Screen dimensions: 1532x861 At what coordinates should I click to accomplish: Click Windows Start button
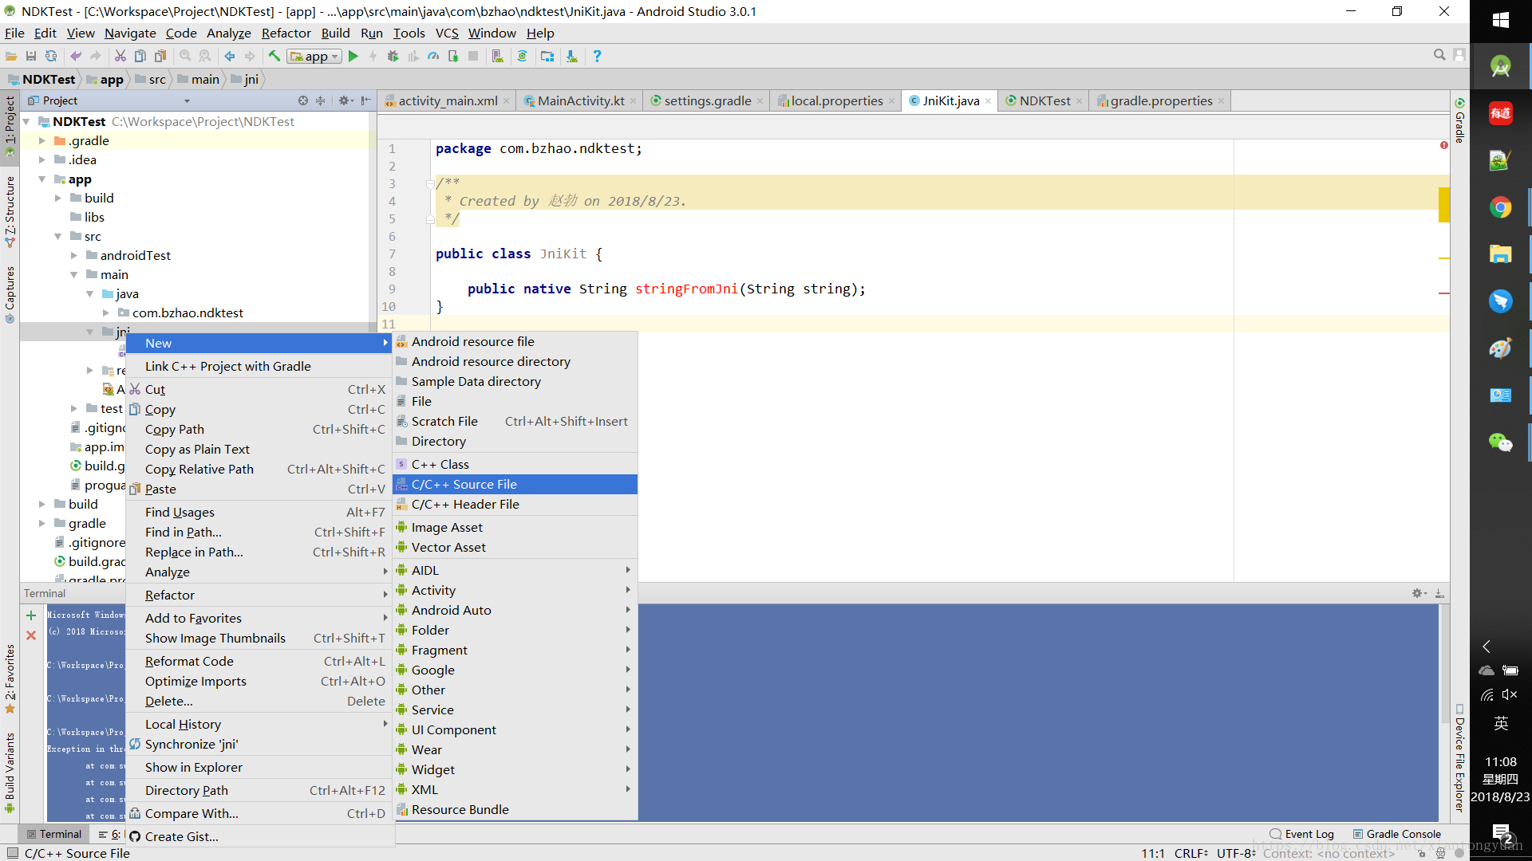coord(1500,19)
